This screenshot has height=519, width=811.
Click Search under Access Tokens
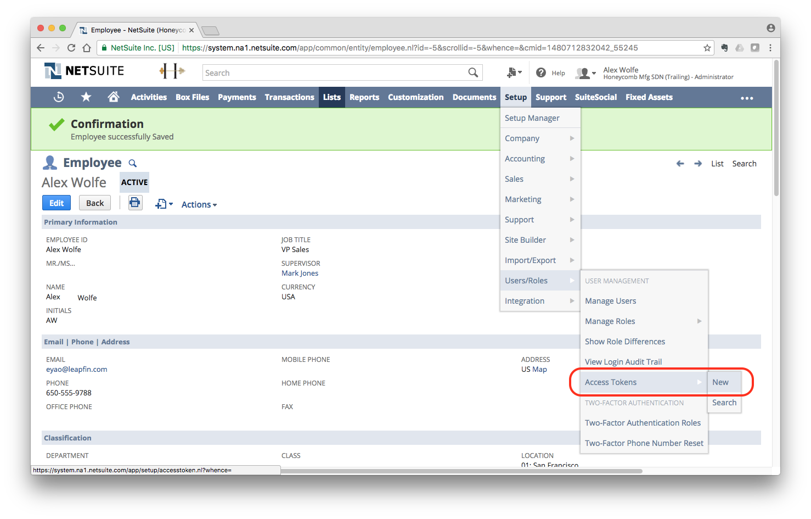click(724, 403)
